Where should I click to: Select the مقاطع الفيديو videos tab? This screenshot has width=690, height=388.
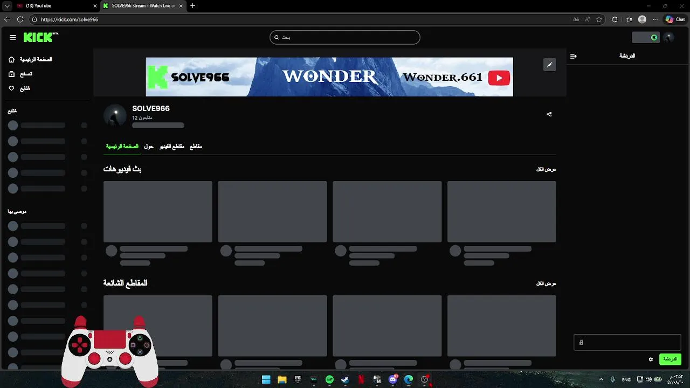171,147
